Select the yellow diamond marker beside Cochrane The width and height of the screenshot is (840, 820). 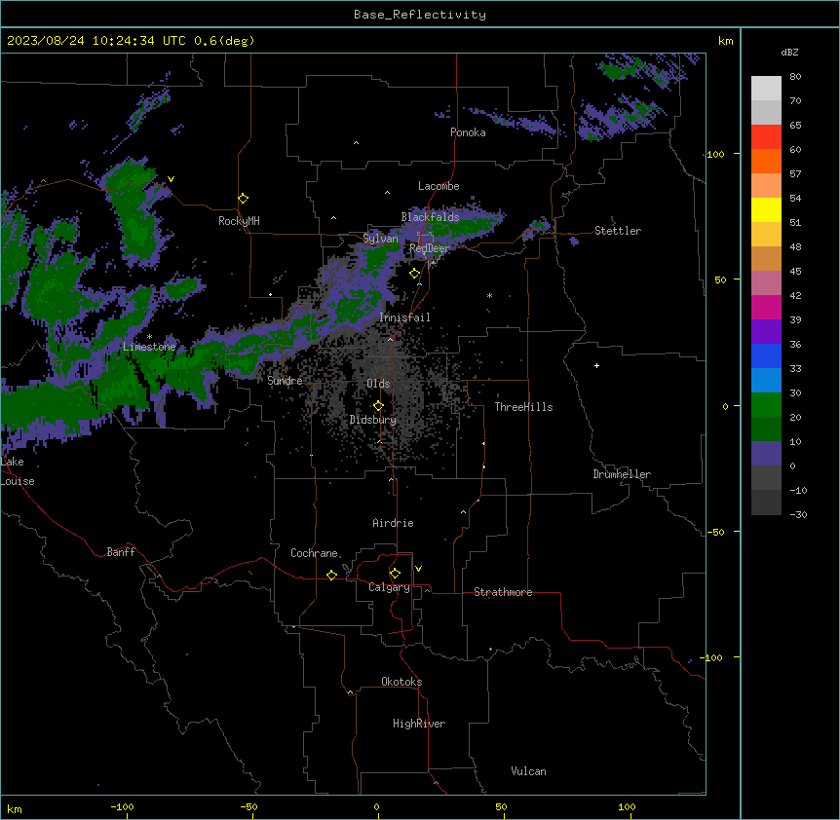click(x=331, y=575)
